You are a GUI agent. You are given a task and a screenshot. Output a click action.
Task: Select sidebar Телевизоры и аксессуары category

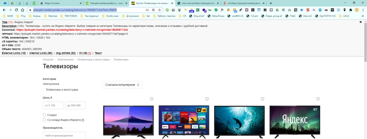(62, 90)
